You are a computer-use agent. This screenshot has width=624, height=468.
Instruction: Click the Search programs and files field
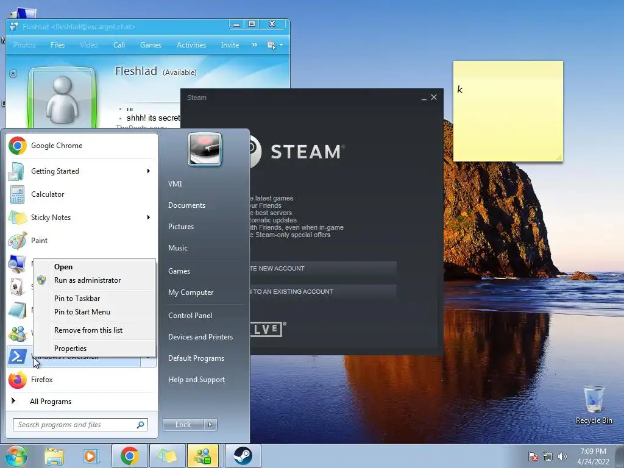pyautogui.click(x=80, y=425)
